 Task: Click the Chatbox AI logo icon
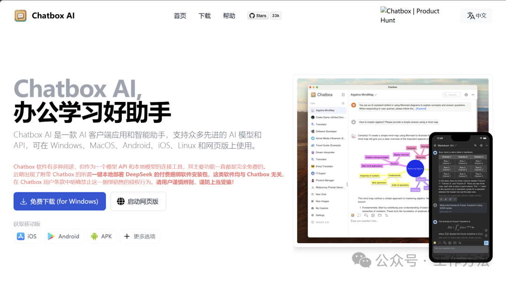(x=20, y=15)
